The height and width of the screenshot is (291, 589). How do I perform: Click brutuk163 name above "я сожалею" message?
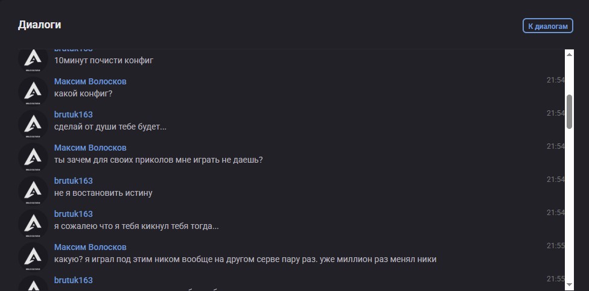click(73, 214)
